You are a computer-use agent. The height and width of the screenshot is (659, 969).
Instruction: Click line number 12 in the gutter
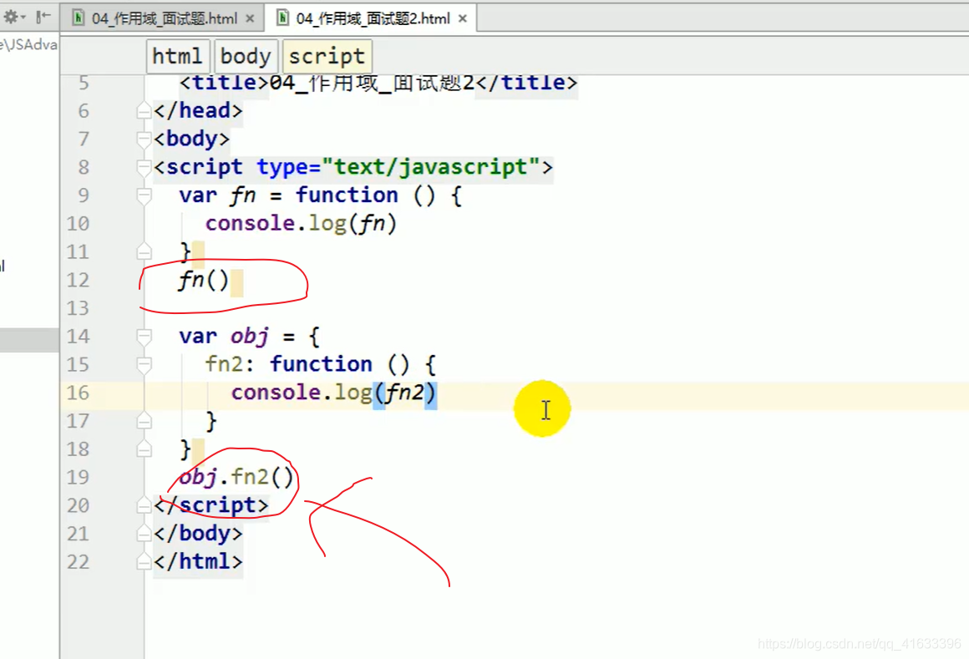(x=78, y=281)
